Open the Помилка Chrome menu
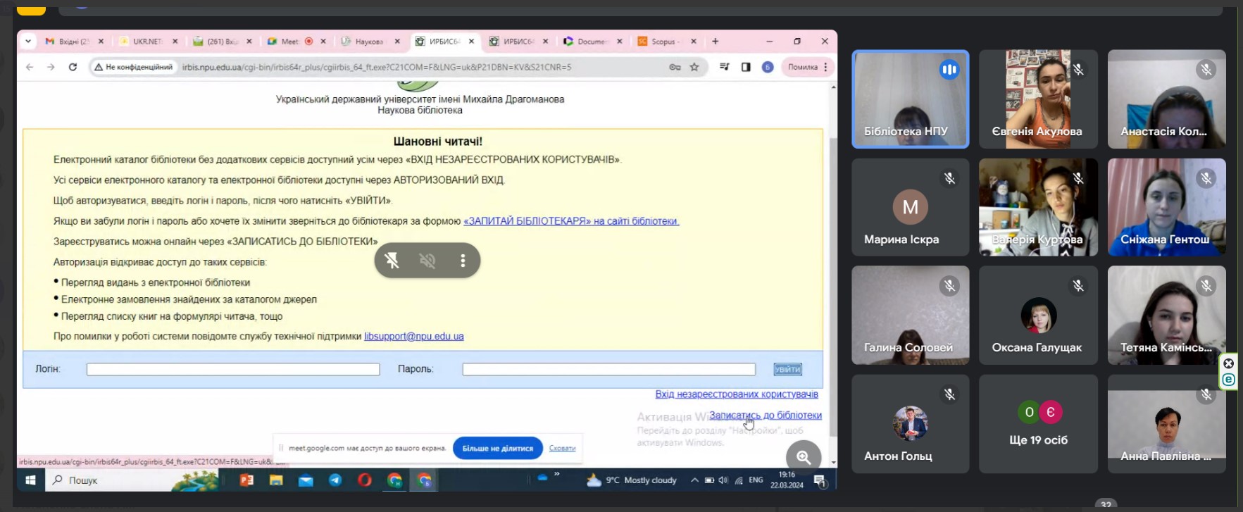1243x512 pixels. pyautogui.click(x=807, y=67)
